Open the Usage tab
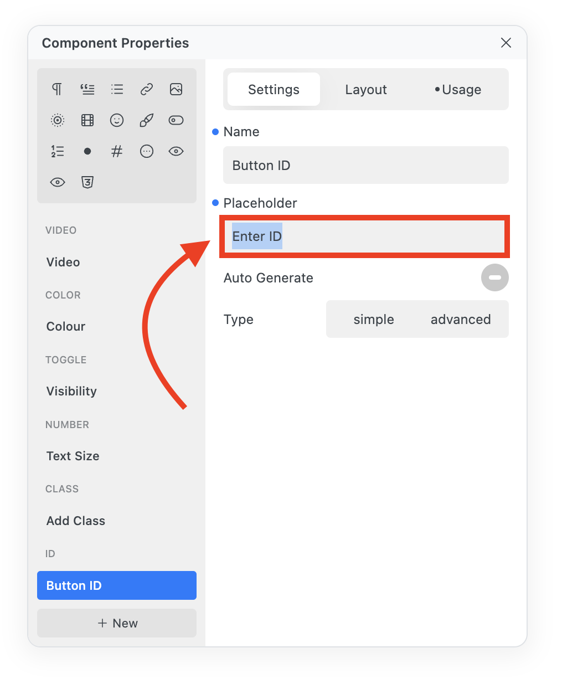Image resolution: width=562 pixels, height=679 pixels. tap(458, 90)
